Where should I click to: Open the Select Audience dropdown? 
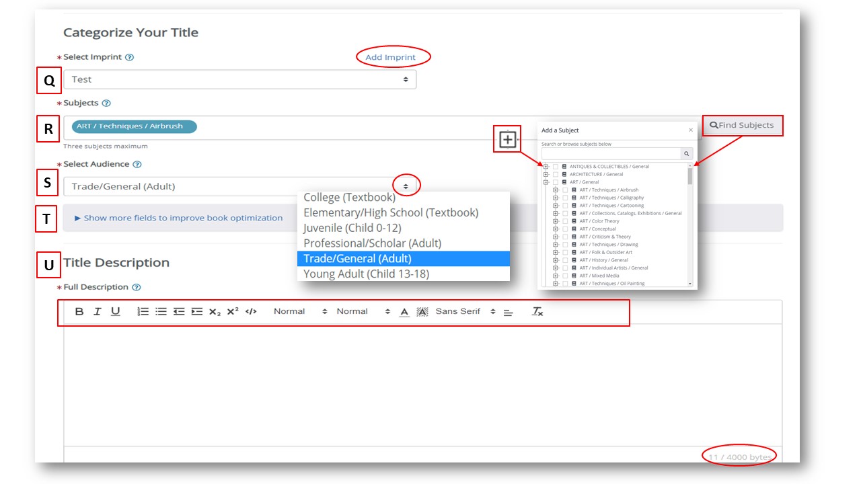pos(239,186)
